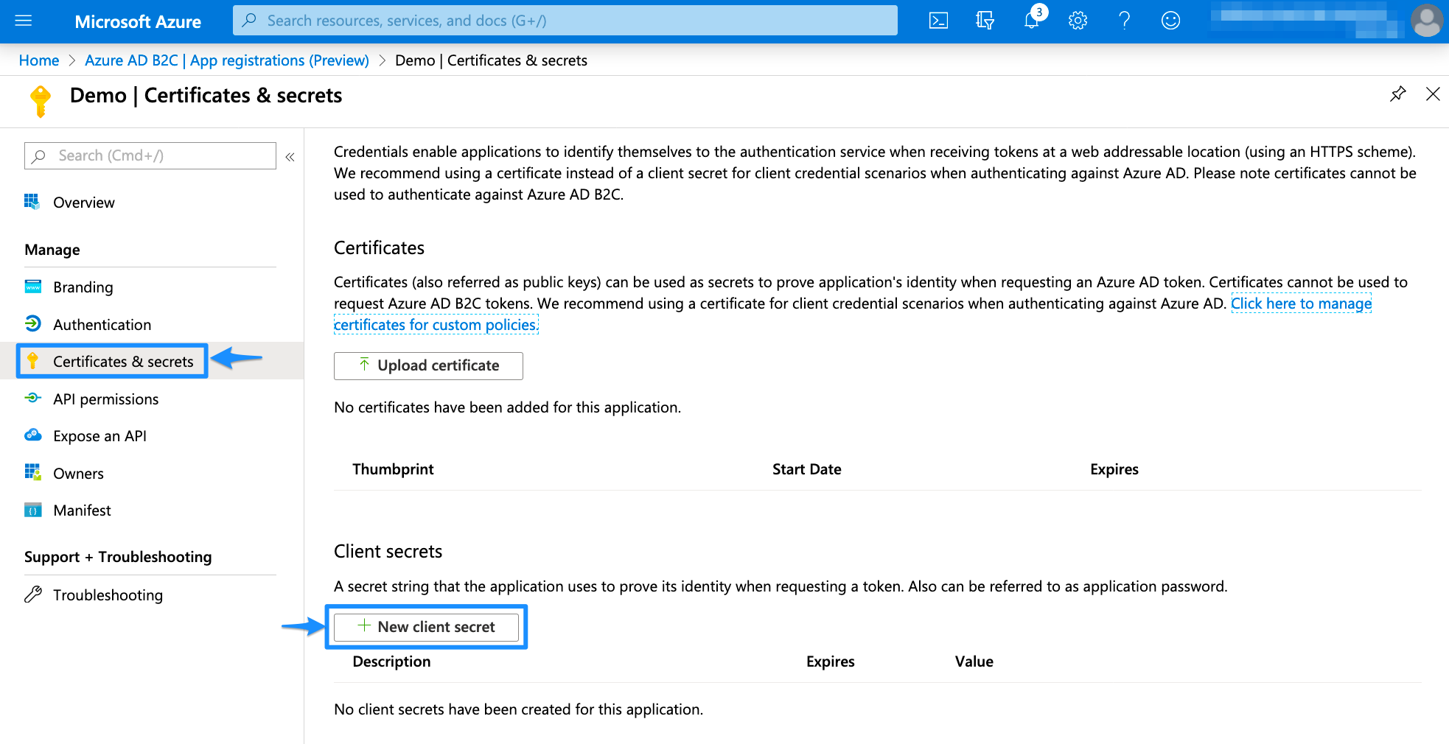The image size is (1449, 744).
Task: Pin the Certificates & secrets blade
Action: coord(1397,94)
